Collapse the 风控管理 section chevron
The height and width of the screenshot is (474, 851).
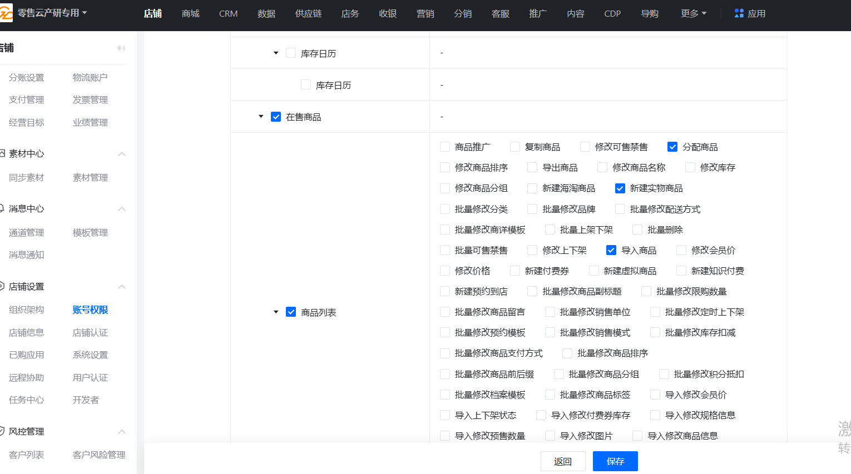click(x=122, y=432)
